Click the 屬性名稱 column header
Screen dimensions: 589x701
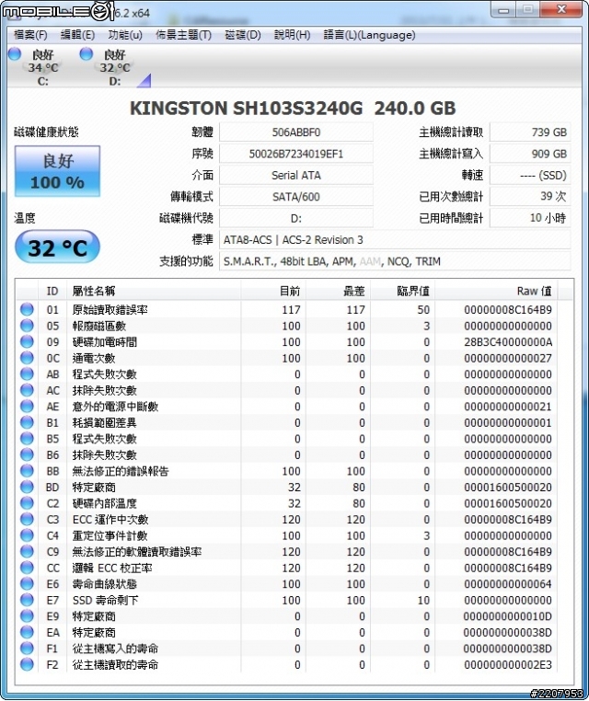coord(154,291)
